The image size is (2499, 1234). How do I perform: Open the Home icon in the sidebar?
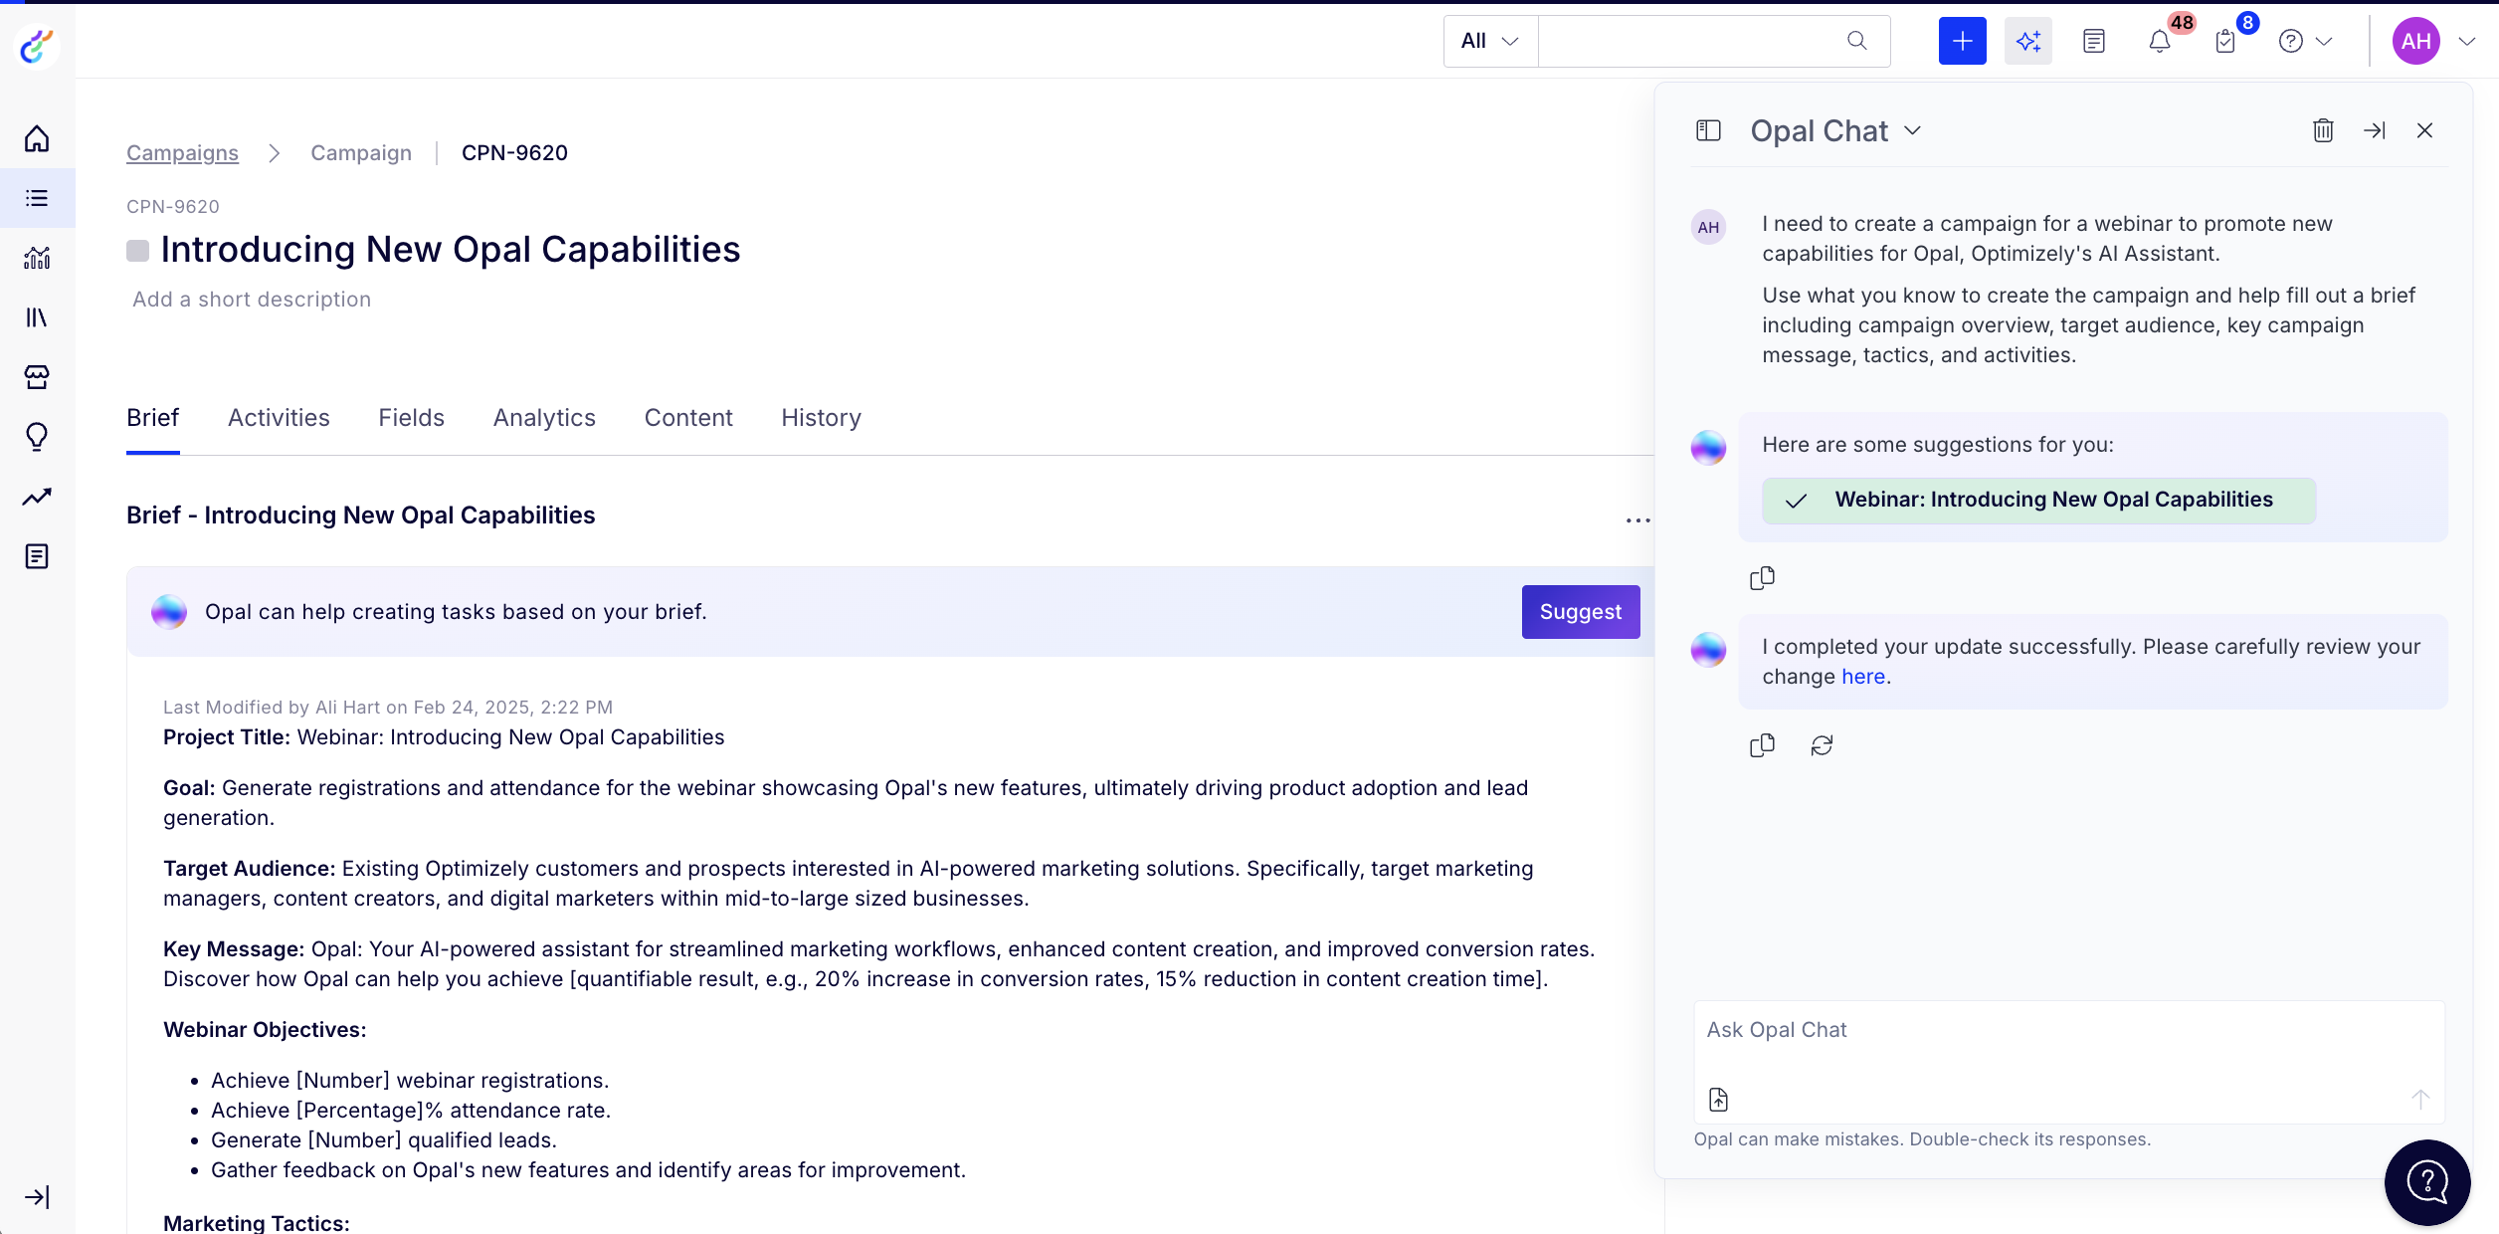pyautogui.click(x=37, y=138)
